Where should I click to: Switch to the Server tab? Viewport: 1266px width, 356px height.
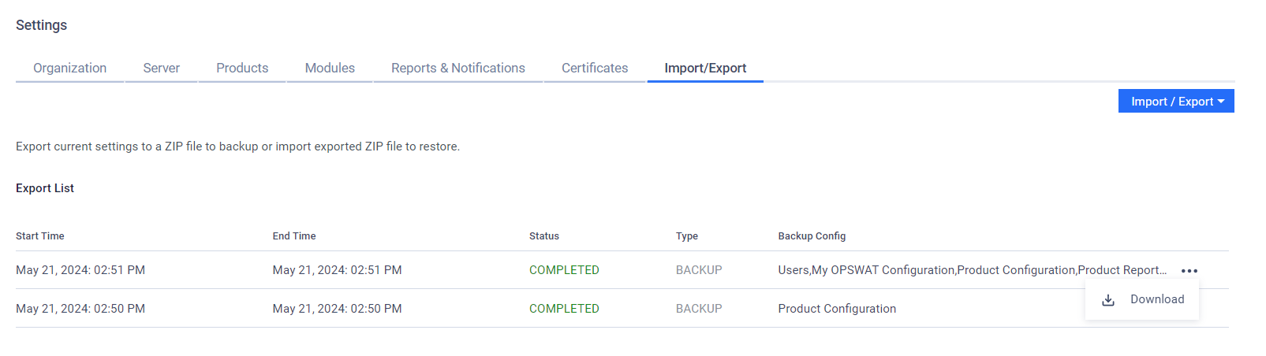[162, 68]
